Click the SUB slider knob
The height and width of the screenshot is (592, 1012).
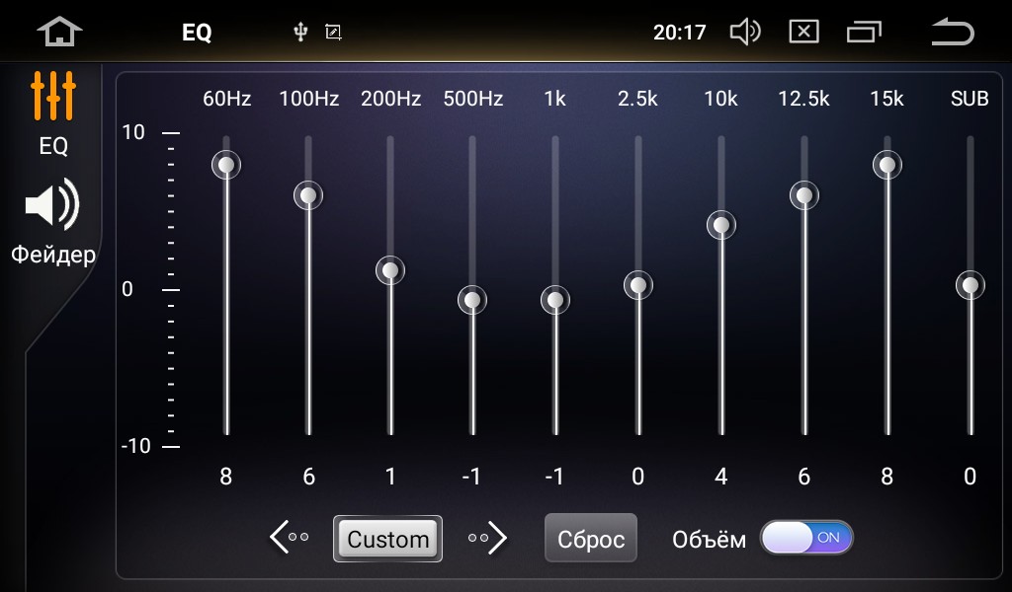[970, 285]
